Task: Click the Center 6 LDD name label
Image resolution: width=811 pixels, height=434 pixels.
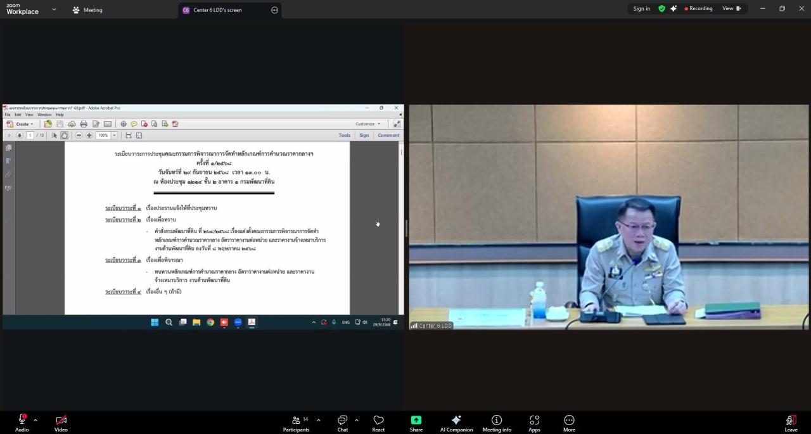Action: click(432, 326)
